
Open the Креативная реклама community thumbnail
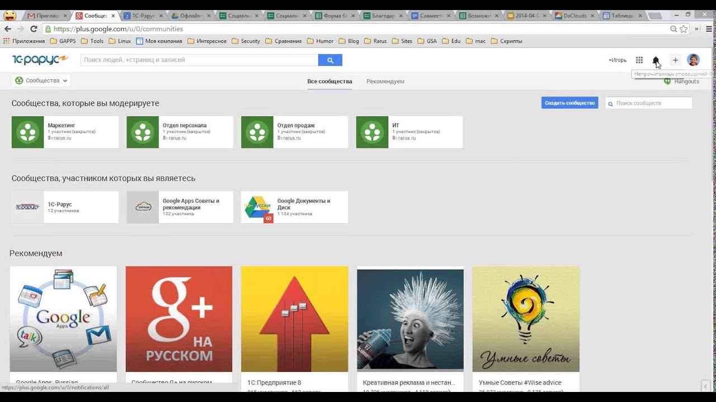coord(411,319)
